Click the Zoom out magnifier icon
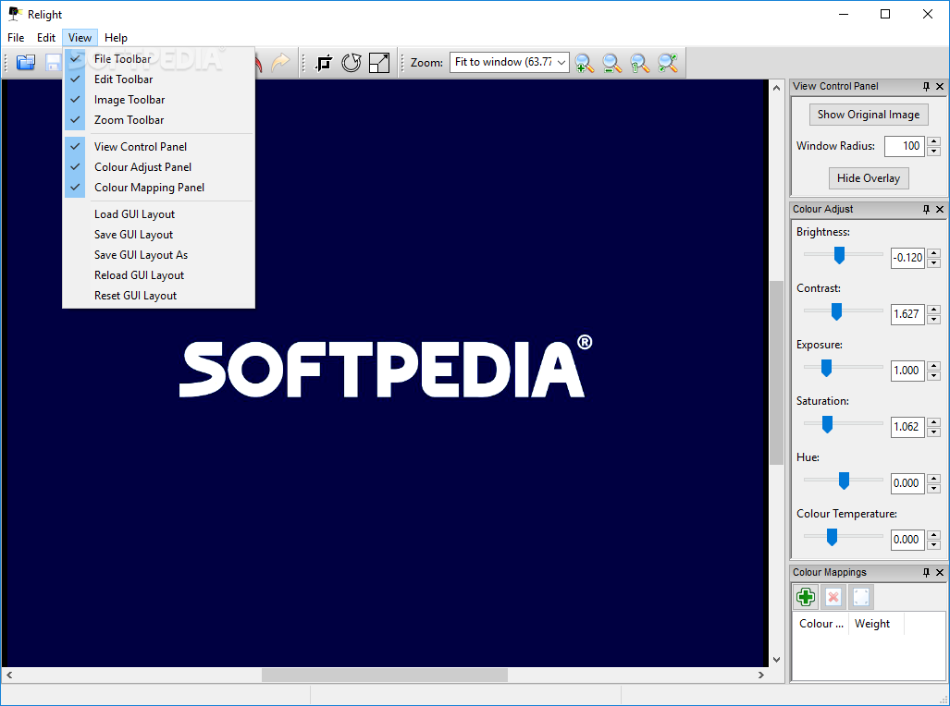Image resolution: width=950 pixels, height=706 pixels. (x=612, y=62)
